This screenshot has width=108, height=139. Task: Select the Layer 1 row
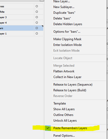click(21, 34)
